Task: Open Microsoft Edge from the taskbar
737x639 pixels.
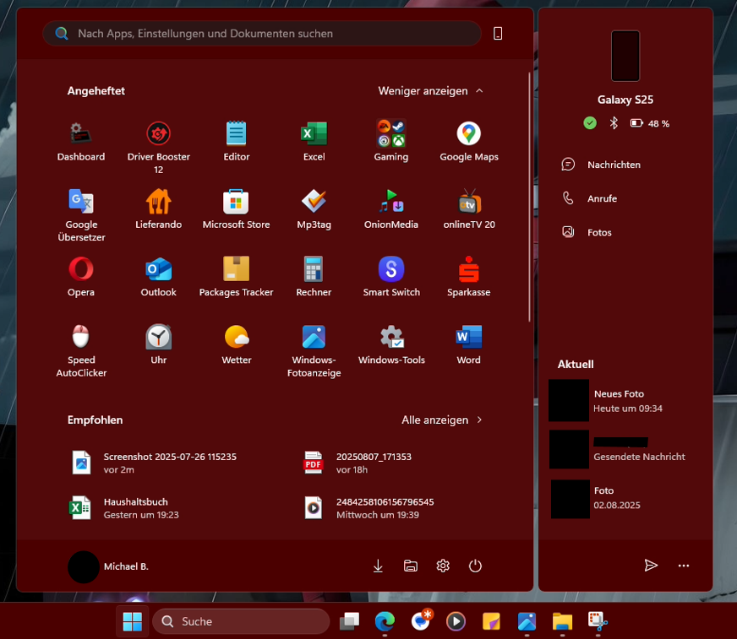Action: (x=385, y=621)
